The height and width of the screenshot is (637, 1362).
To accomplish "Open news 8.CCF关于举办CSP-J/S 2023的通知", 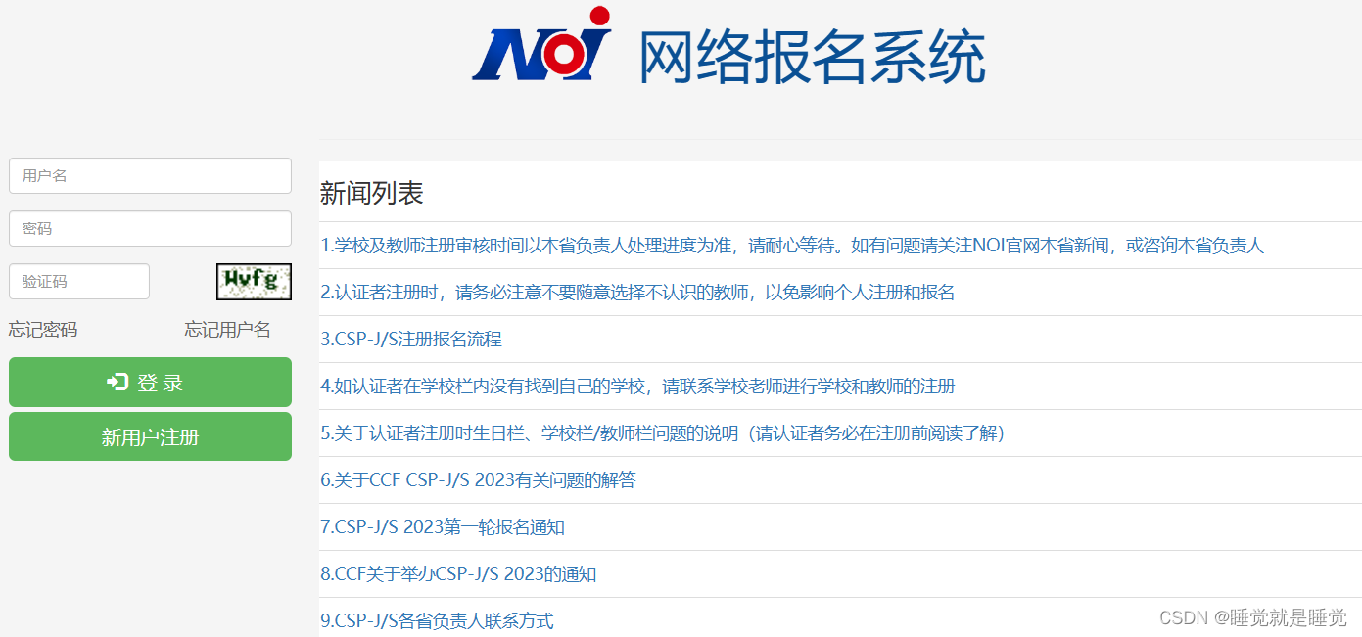I will pos(458,574).
